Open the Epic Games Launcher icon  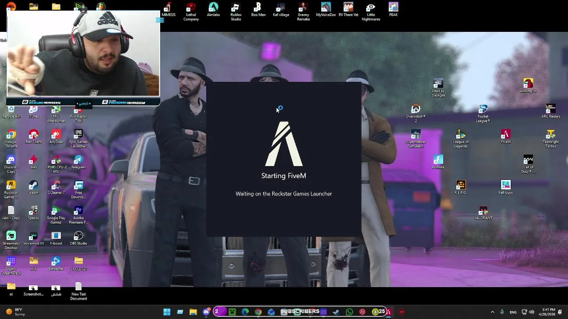coord(79,139)
